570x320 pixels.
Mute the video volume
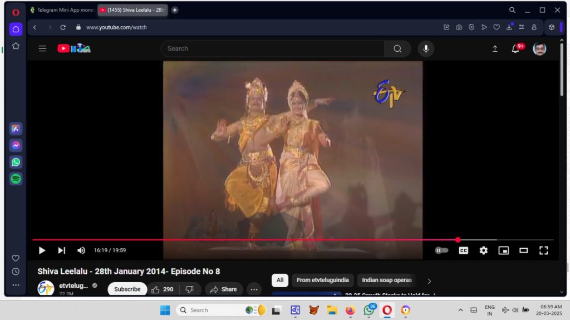(81, 250)
